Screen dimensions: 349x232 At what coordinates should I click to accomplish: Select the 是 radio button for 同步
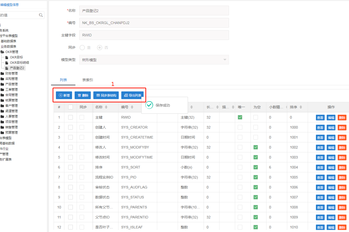point(82,48)
